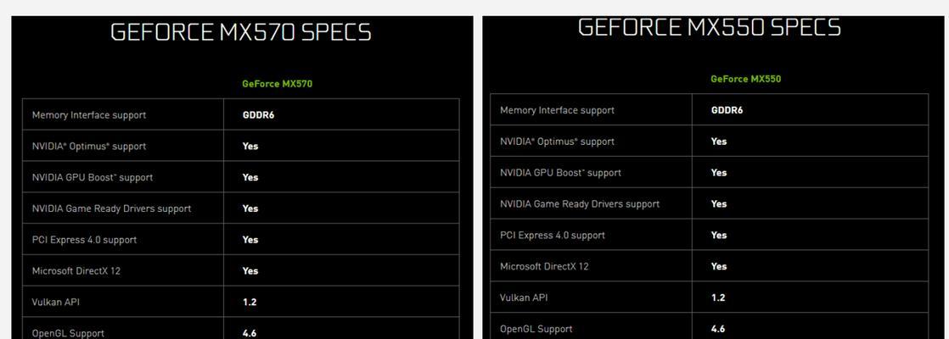This screenshot has width=949, height=339.
Task: Click the GEFORCE MX570 SPECS heading
Action: point(241,32)
